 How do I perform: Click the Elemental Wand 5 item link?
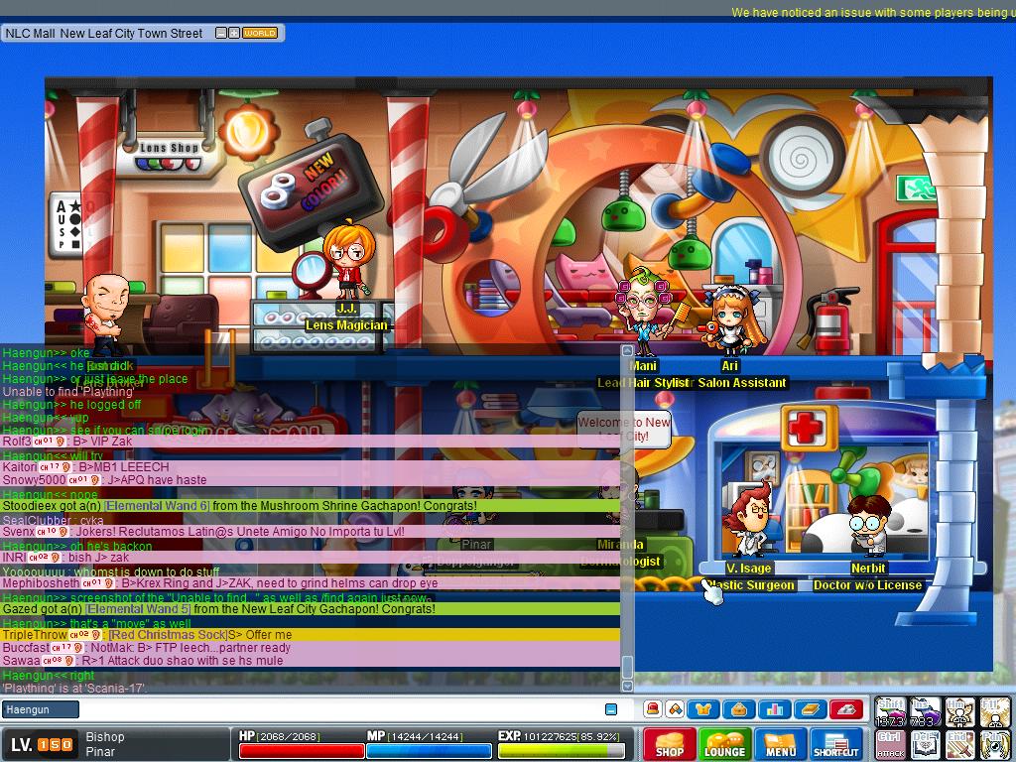click(137, 609)
